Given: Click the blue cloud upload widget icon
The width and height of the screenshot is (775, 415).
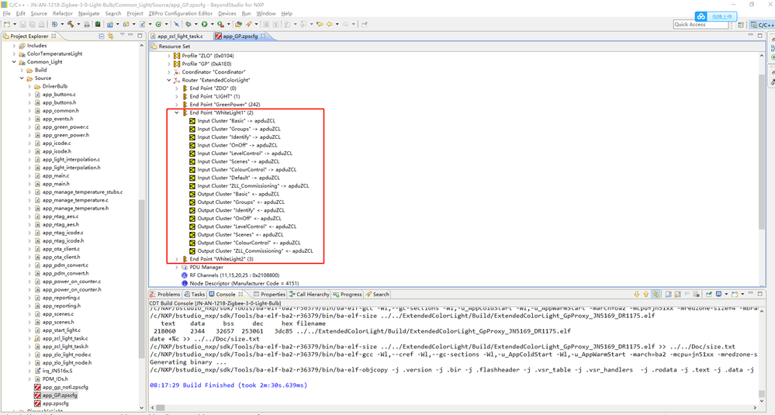Looking at the screenshot, I should pyautogui.click(x=701, y=16).
